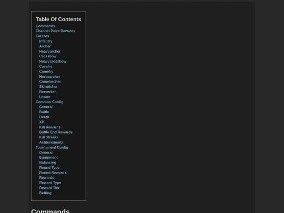Jump to Round Rewards
The height and width of the screenshot is (213, 284).
coord(53,173)
